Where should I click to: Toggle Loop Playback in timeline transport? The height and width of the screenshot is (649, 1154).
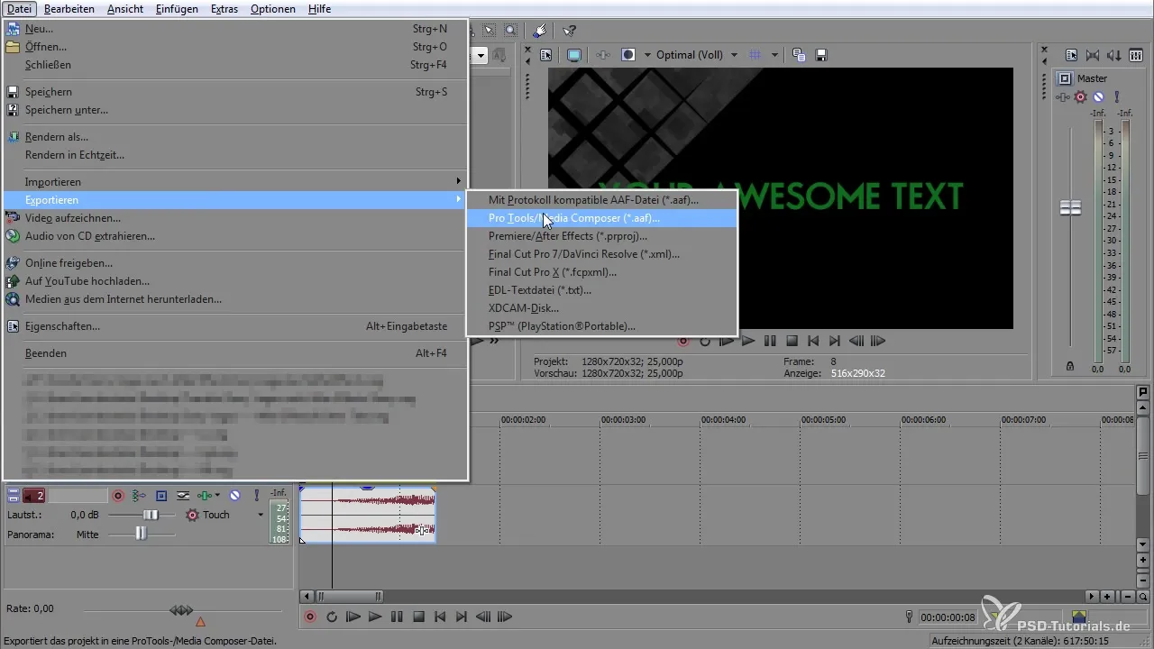tap(332, 617)
